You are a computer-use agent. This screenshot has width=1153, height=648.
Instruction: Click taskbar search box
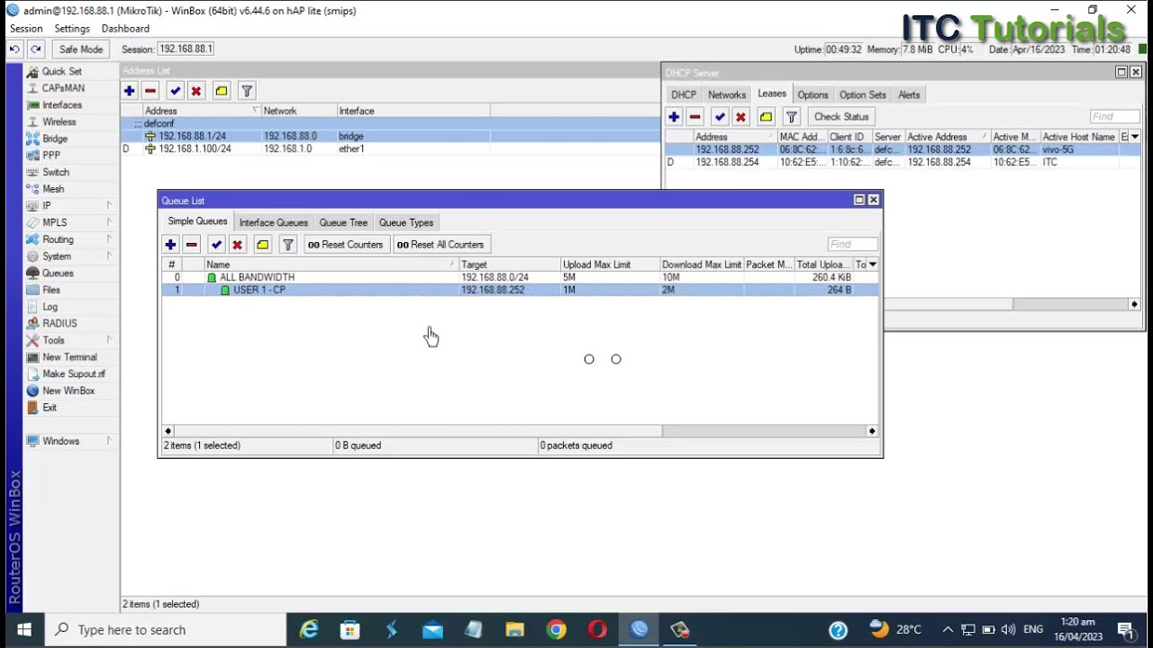pyautogui.click(x=166, y=630)
